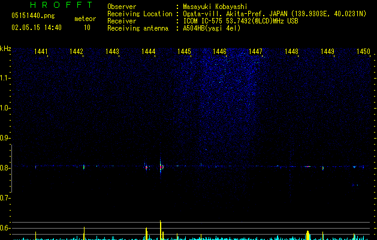Click the meteor count label
The image size is (377, 240).
85,19
